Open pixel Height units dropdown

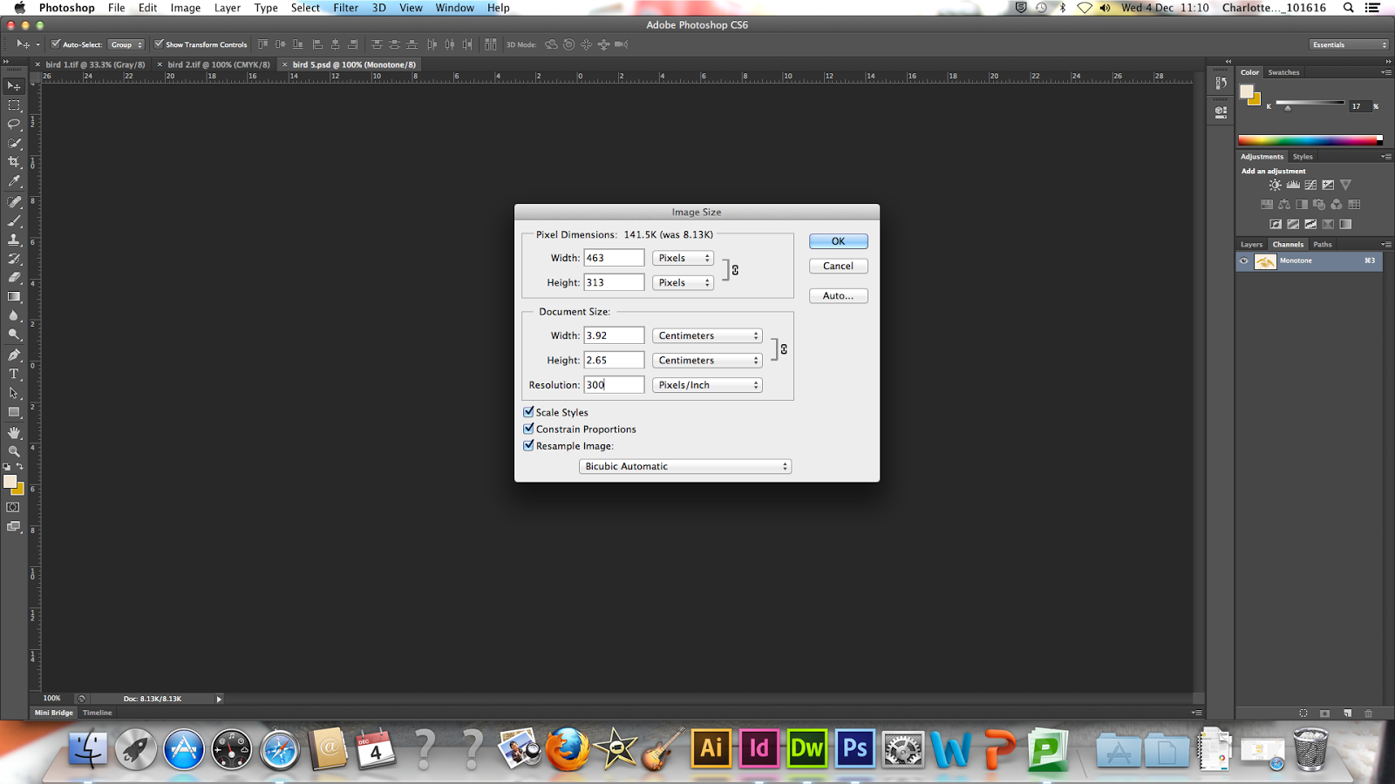[683, 282]
